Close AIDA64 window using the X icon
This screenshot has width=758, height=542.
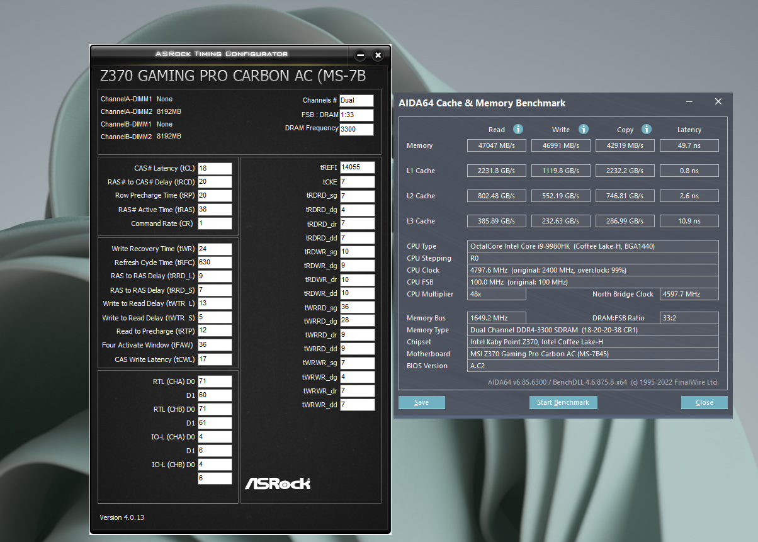coord(718,101)
